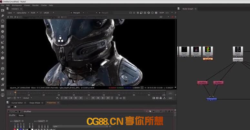Open the Edit menu
The image size is (250, 130).
pyautogui.click(x=8, y=5)
